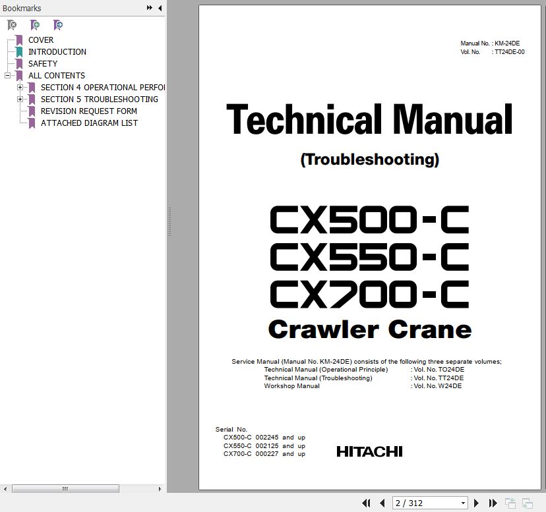
Task: Collapse the Bookmarks panel with the left arrow
Action: 160,8
